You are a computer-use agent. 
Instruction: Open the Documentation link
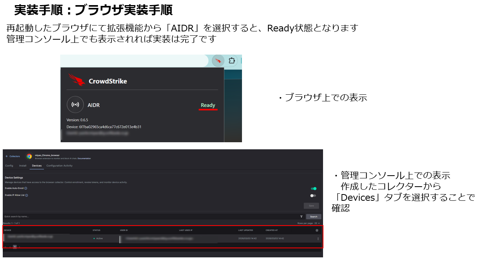(x=84, y=158)
